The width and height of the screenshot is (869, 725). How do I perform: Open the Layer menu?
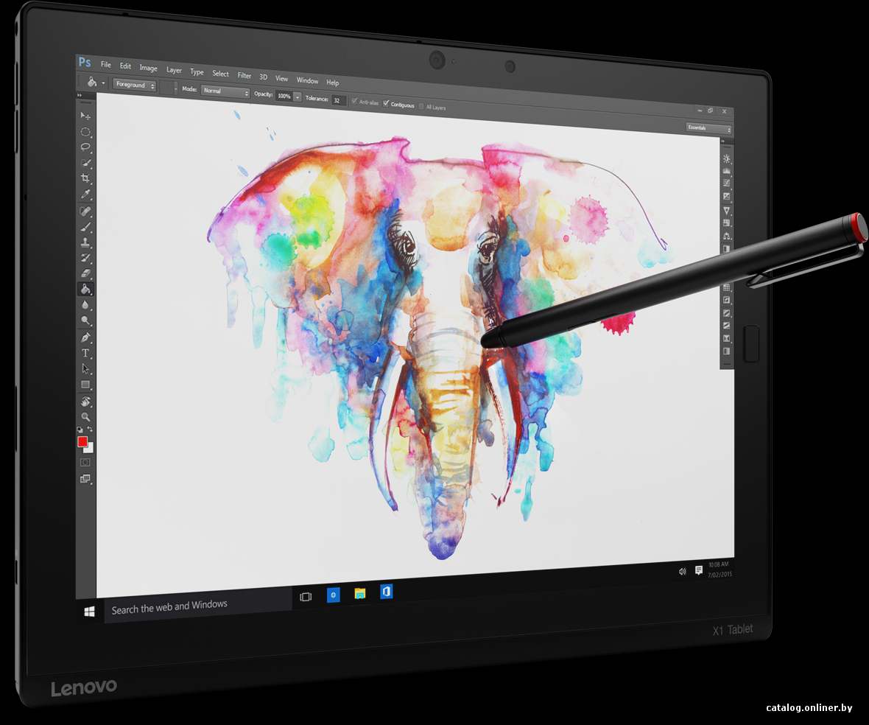(174, 71)
